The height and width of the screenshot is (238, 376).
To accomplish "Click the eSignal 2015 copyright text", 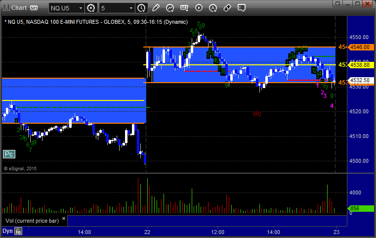I will point(20,169).
